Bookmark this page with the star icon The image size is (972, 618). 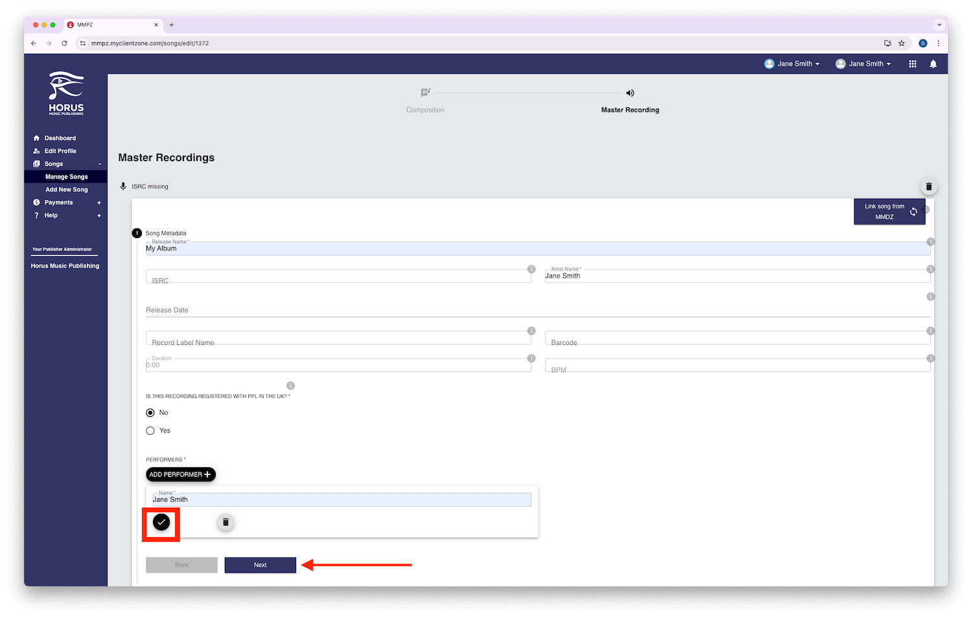pyautogui.click(x=901, y=43)
